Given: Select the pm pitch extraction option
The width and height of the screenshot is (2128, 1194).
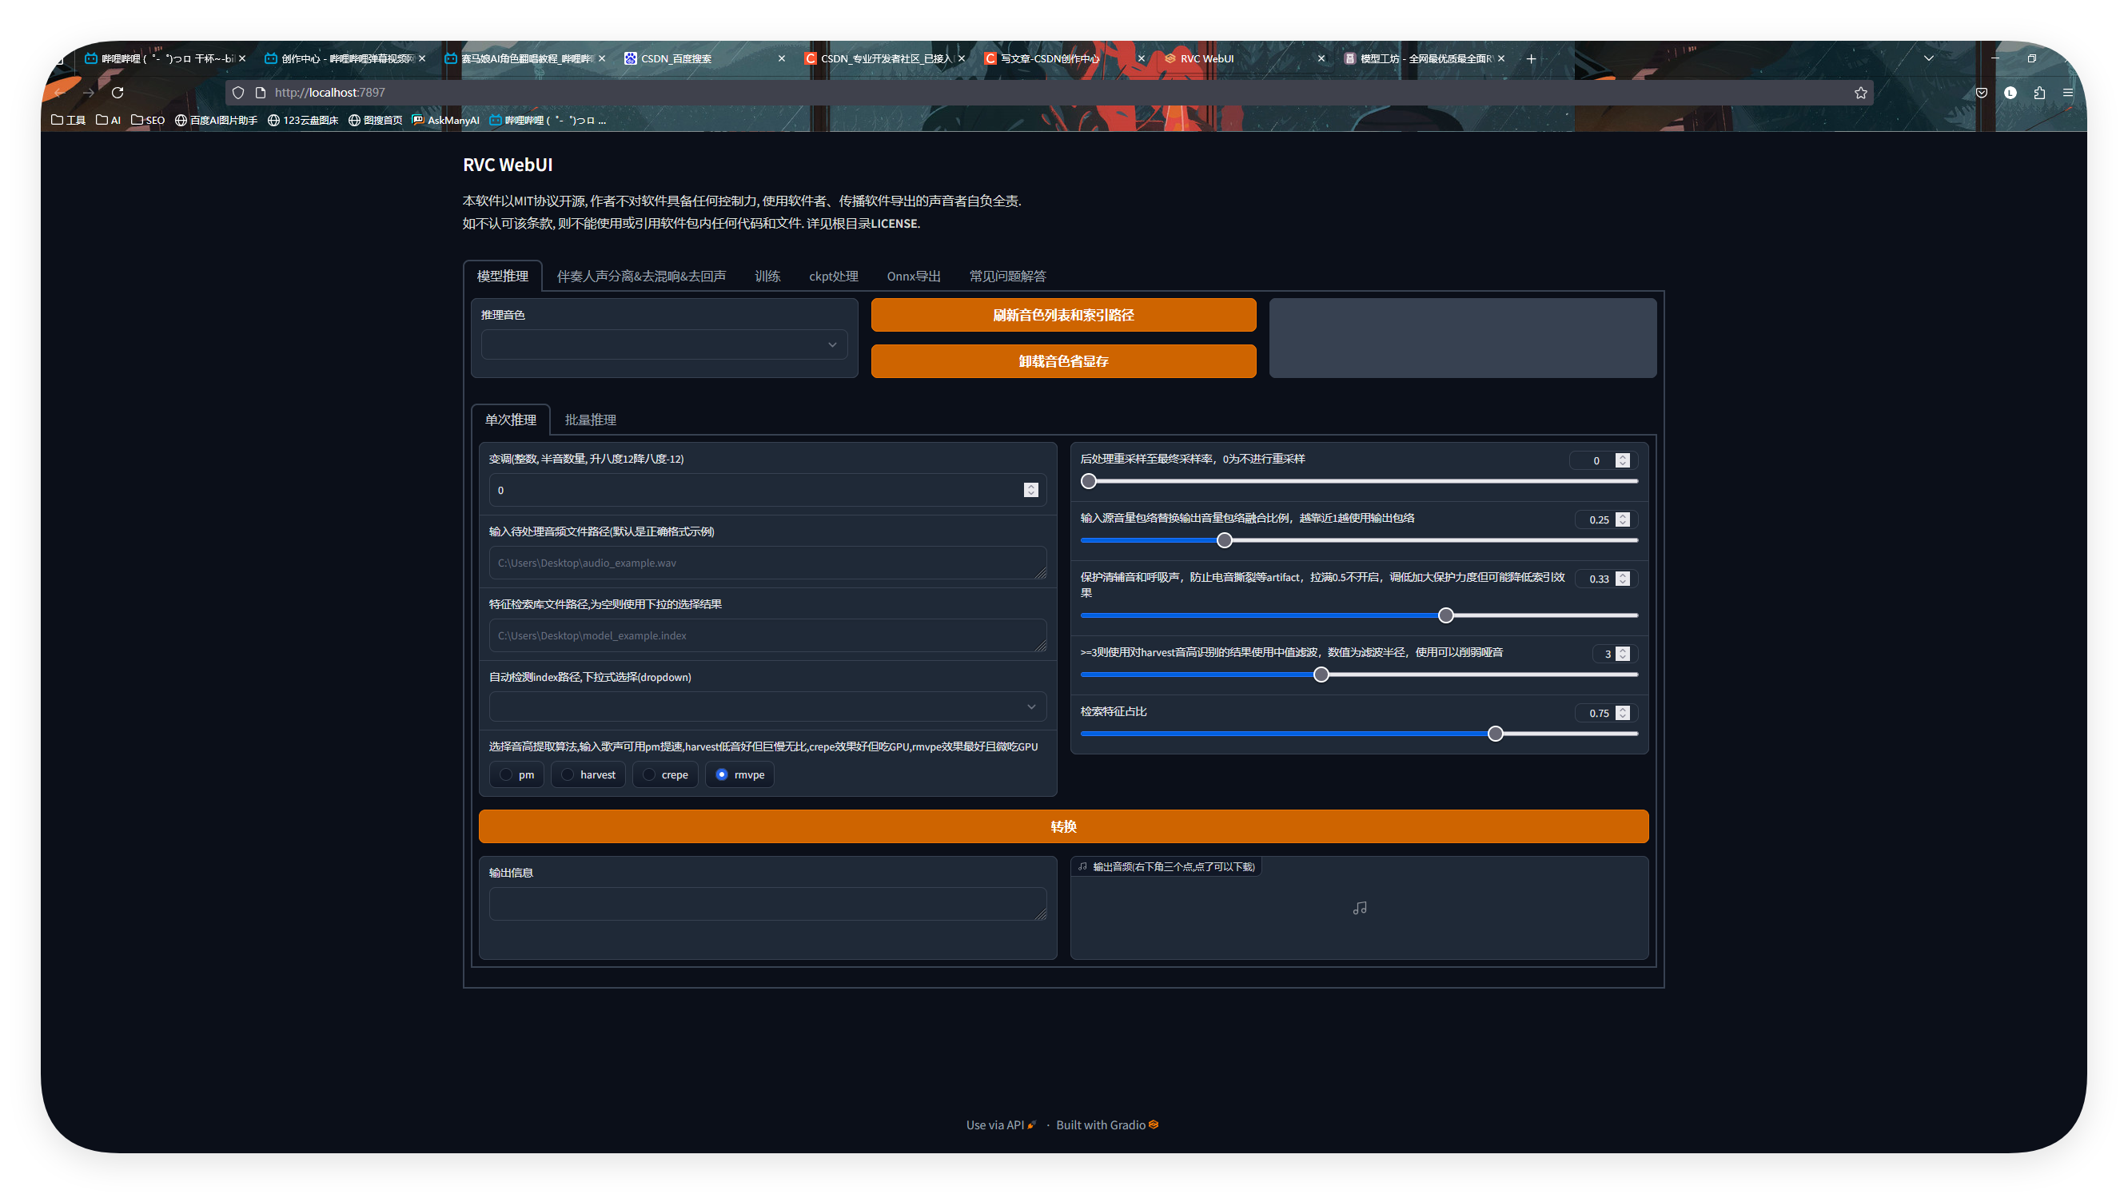Looking at the screenshot, I should coord(505,774).
